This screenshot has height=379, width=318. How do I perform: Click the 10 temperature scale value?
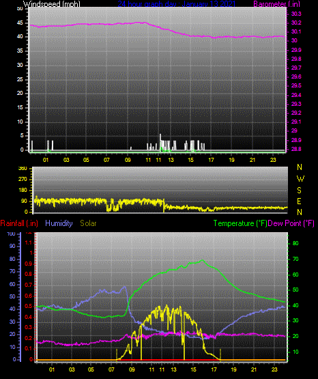pyautogui.click(x=295, y=352)
